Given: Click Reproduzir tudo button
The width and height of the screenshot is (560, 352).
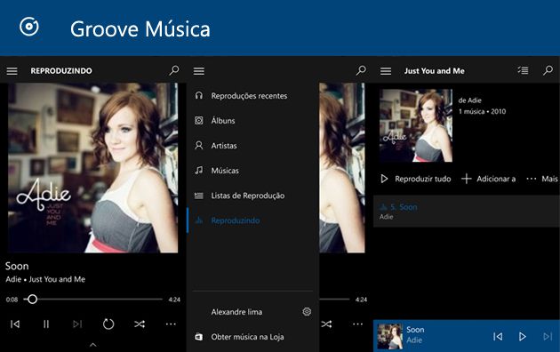Looking at the screenshot, I should coord(416,179).
